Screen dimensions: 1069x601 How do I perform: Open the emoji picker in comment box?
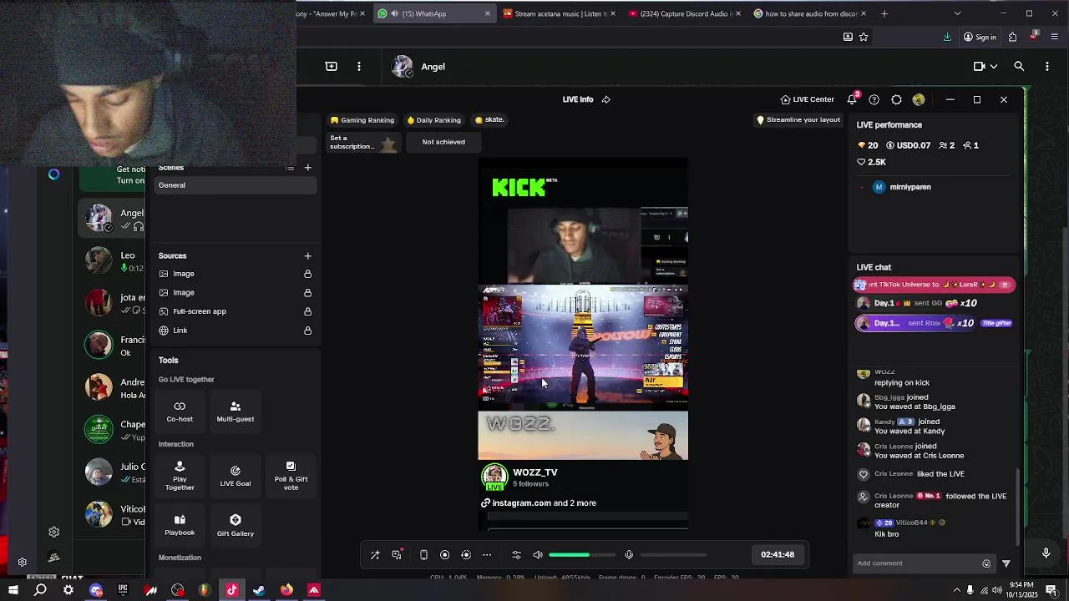986,563
